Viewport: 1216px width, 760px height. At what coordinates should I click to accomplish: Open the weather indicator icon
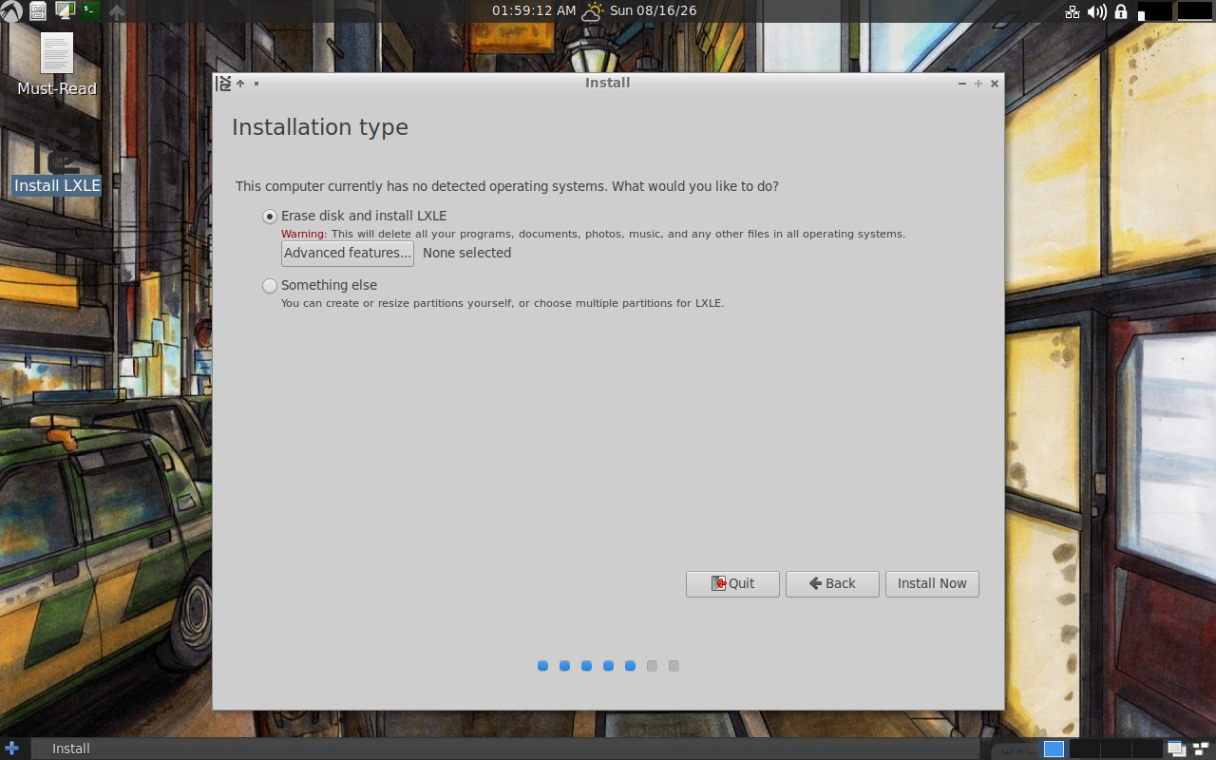tap(593, 11)
